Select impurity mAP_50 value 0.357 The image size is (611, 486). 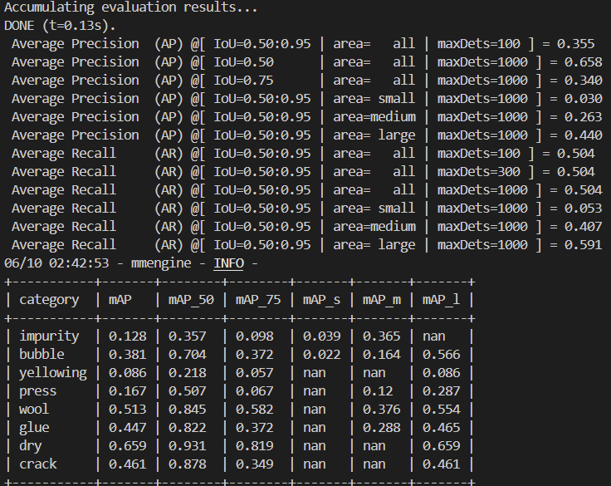[x=187, y=336]
